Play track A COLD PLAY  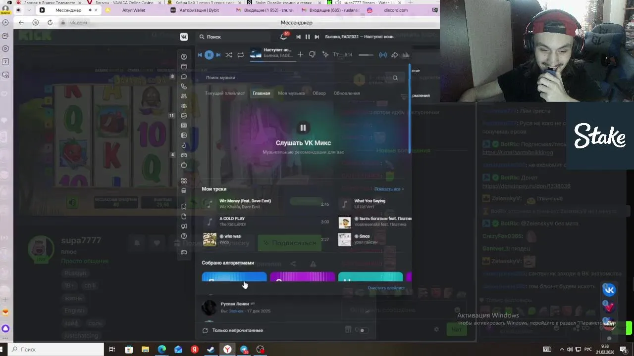click(x=265, y=222)
